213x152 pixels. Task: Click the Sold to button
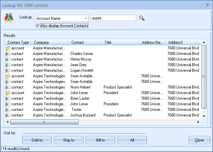(x=37, y=140)
